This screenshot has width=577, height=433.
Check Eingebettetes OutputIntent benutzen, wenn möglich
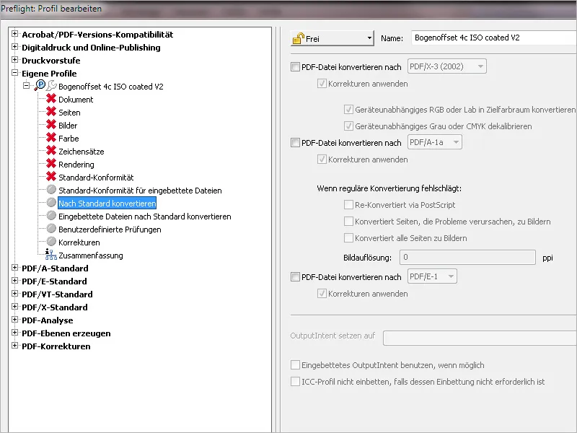click(294, 365)
